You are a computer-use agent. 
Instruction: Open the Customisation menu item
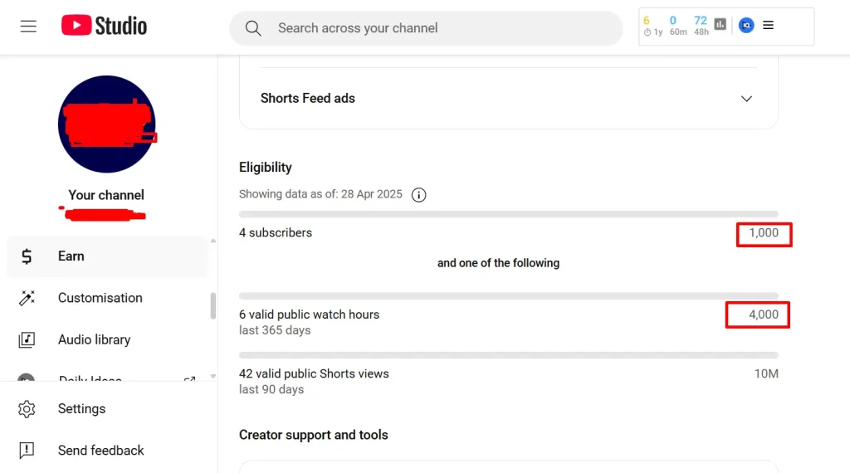pyautogui.click(x=107, y=298)
